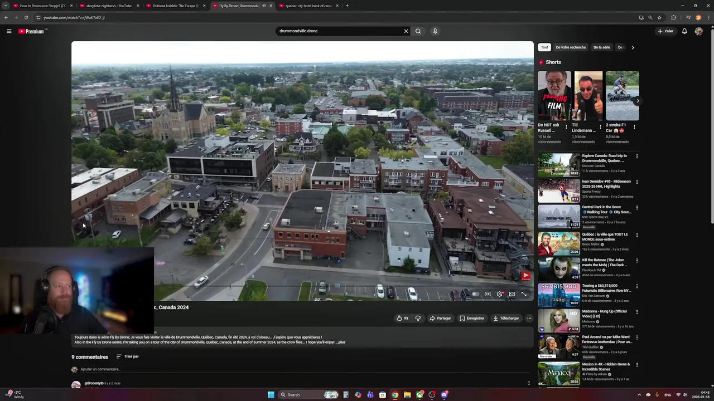The width and height of the screenshot is (714, 401).
Task: Open options for @Brocentyrb comment
Action: (529, 383)
